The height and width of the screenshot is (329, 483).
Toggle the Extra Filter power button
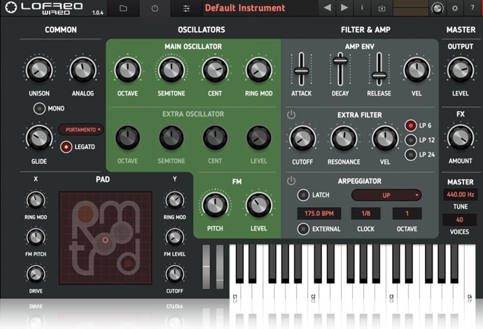[x=291, y=115]
